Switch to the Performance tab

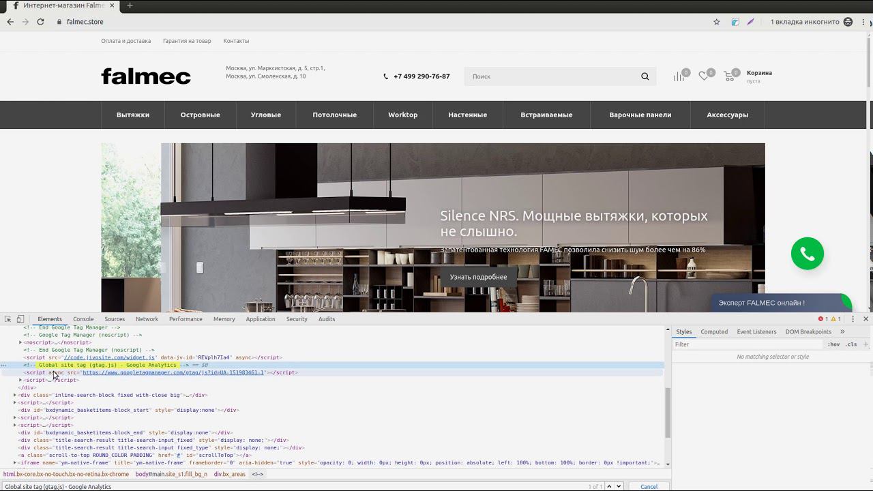(186, 319)
